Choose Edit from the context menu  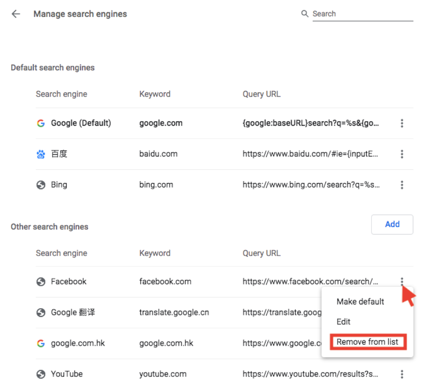click(344, 322)
